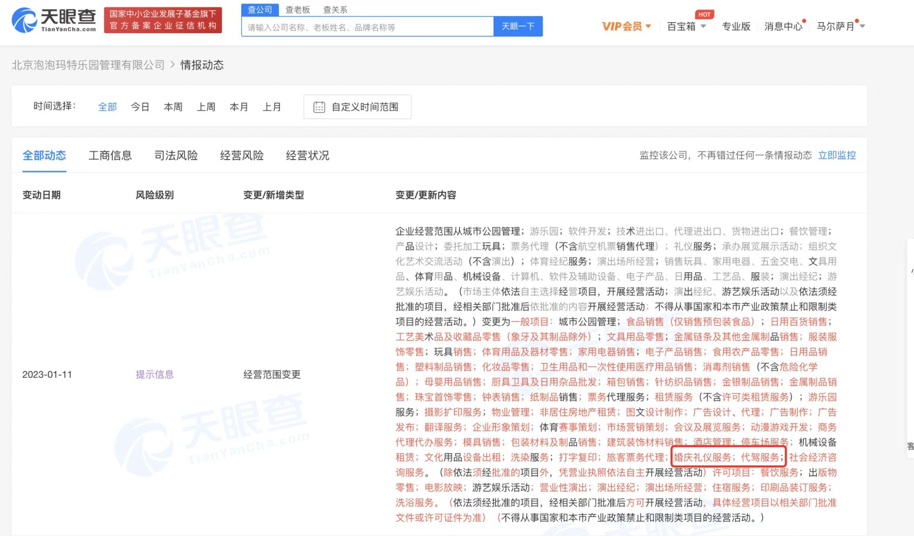Select the 查关系 search tab
The image size is (914, 536).
pos(335,10)
